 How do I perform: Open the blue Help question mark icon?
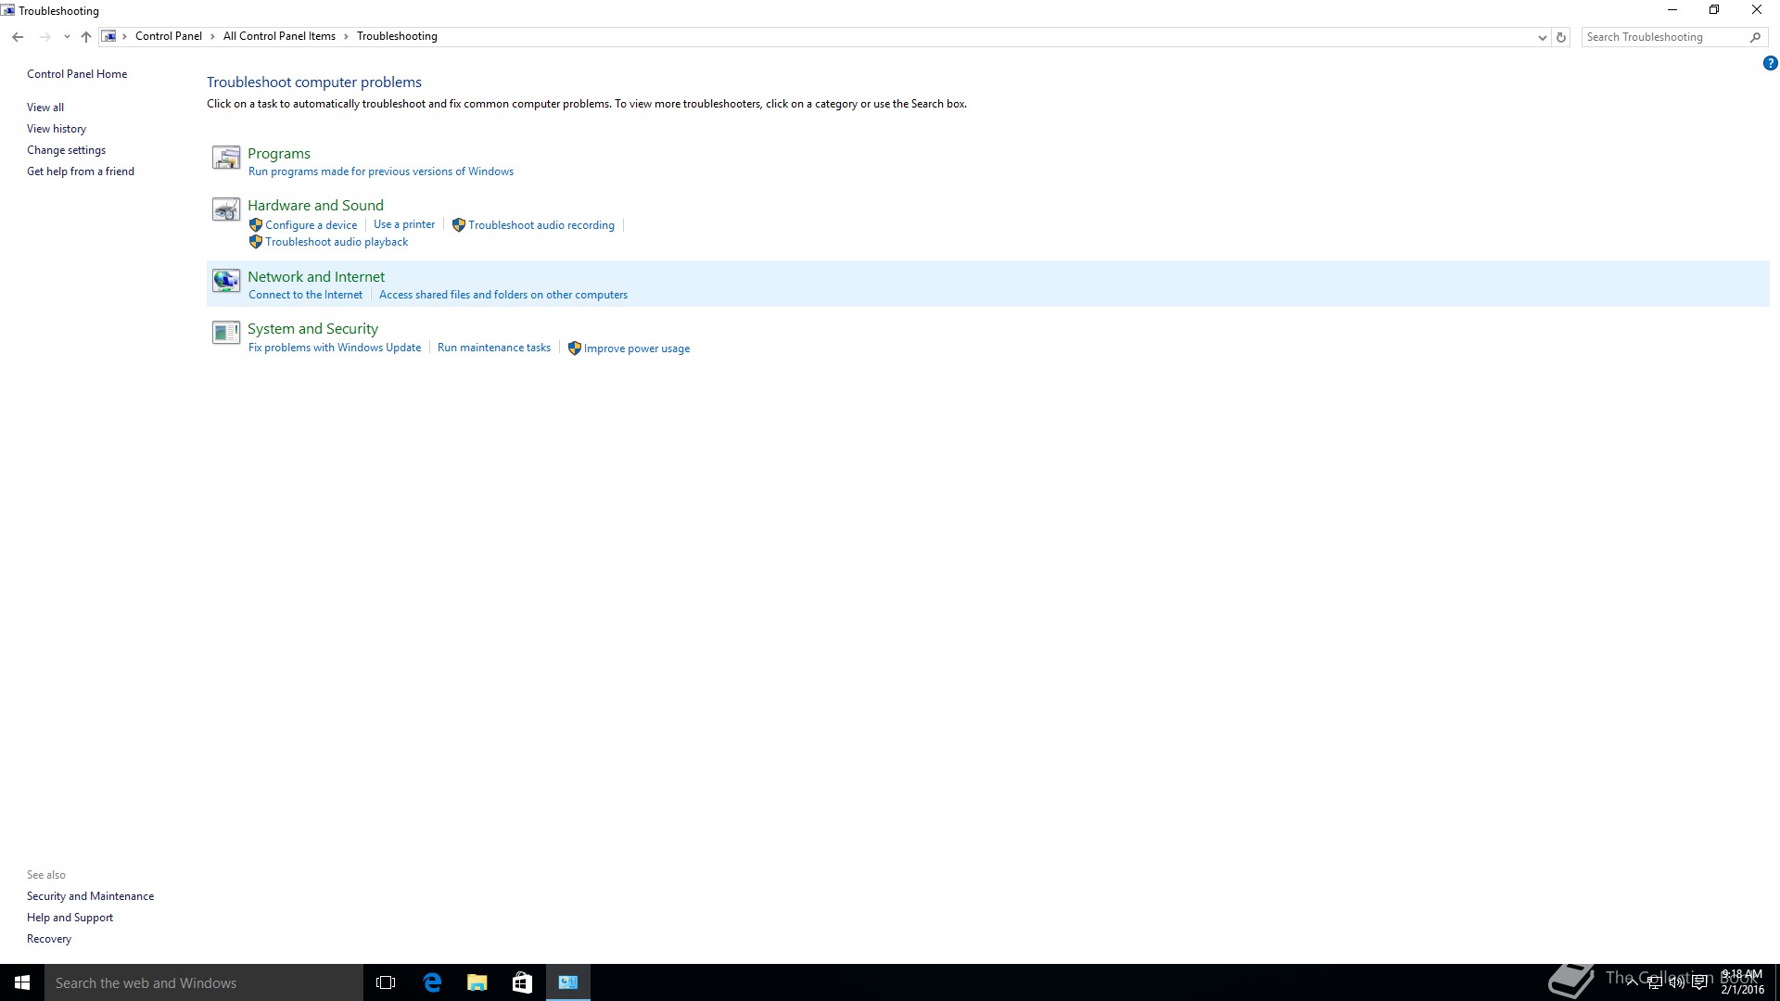pyautogui.click(x=1770, y=64)
